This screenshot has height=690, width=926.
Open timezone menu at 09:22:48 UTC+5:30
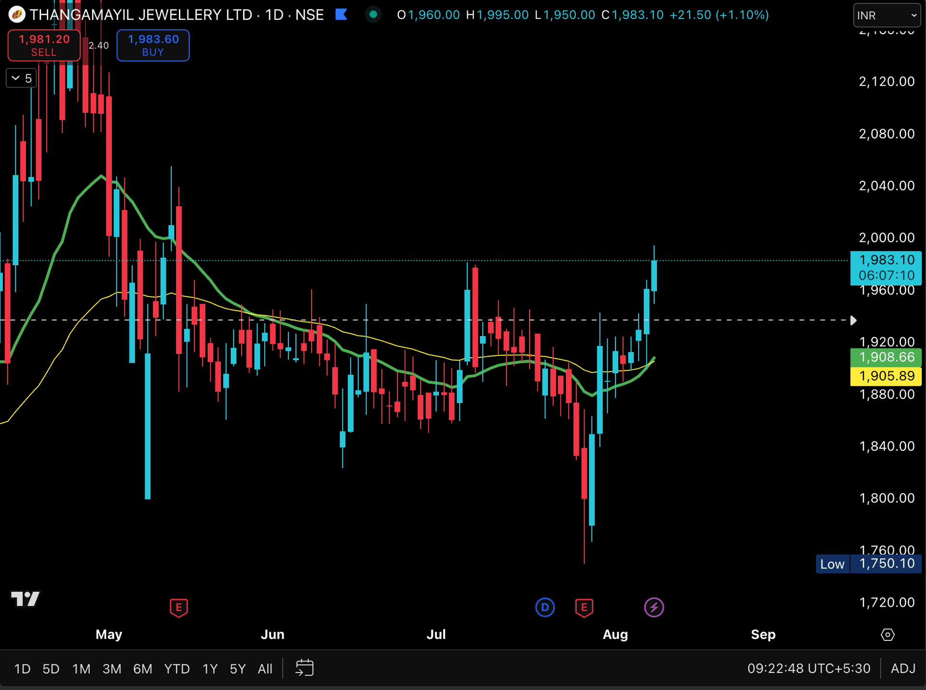[x=809, y=669]
